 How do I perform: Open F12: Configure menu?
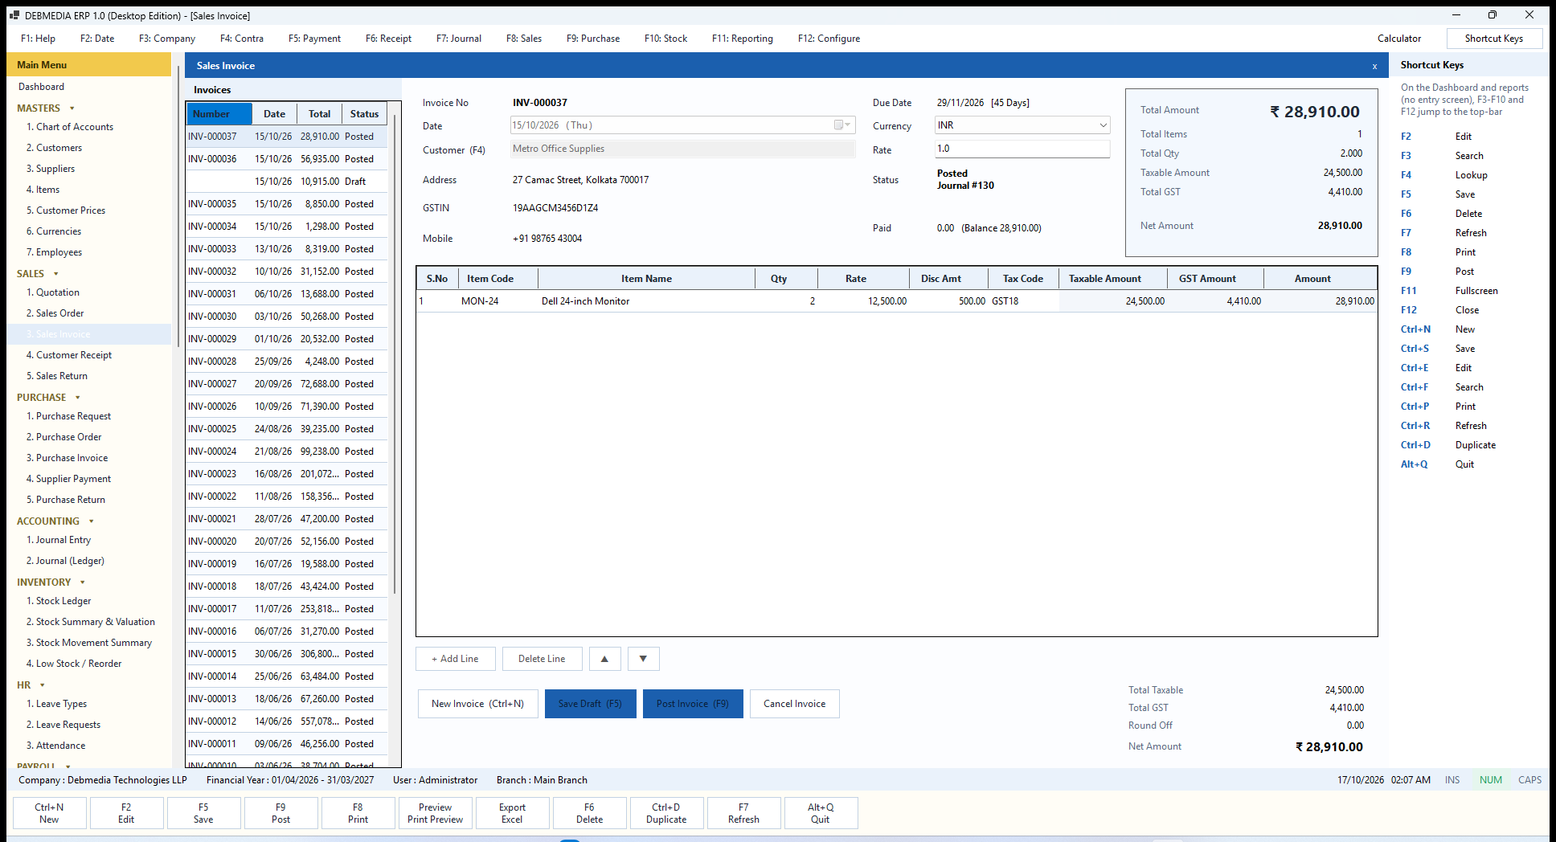(x=829, y=39)
